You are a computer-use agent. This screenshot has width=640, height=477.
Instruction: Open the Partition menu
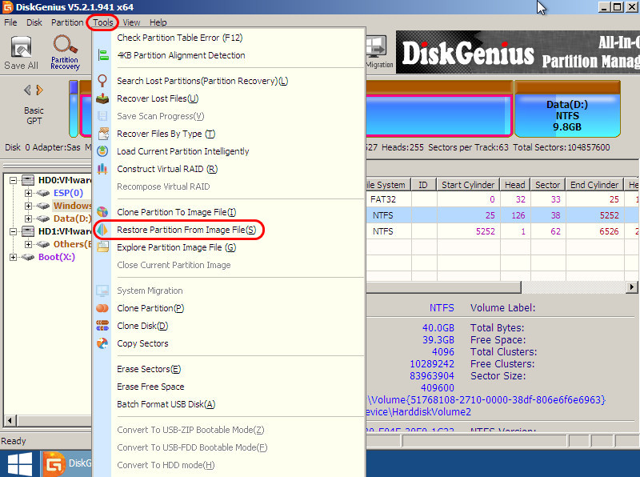[67, 22]
